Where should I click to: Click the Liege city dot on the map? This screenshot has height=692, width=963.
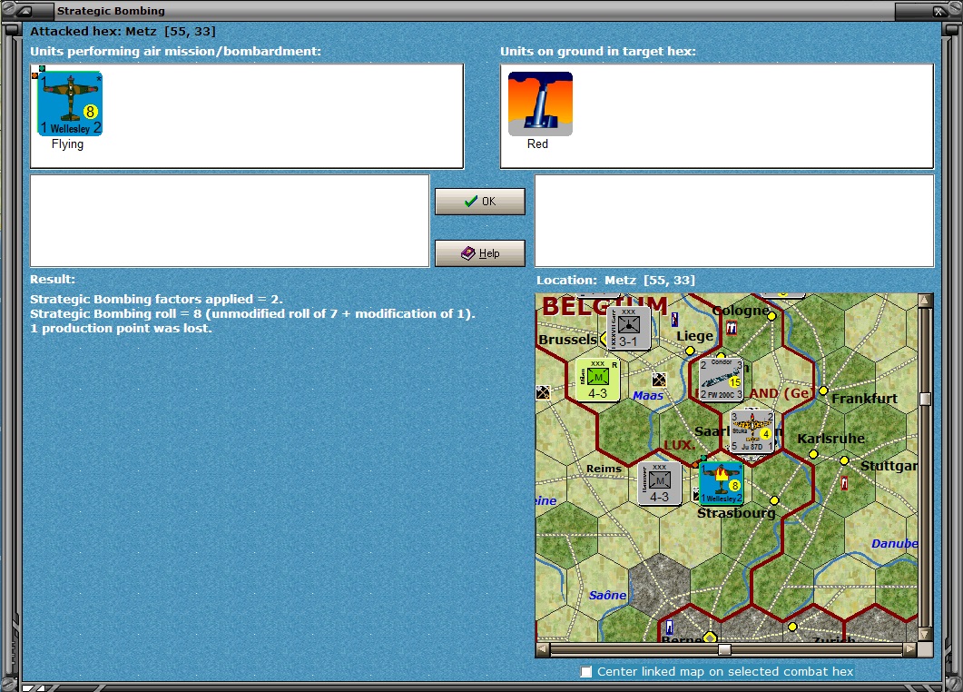pos(691,351)
